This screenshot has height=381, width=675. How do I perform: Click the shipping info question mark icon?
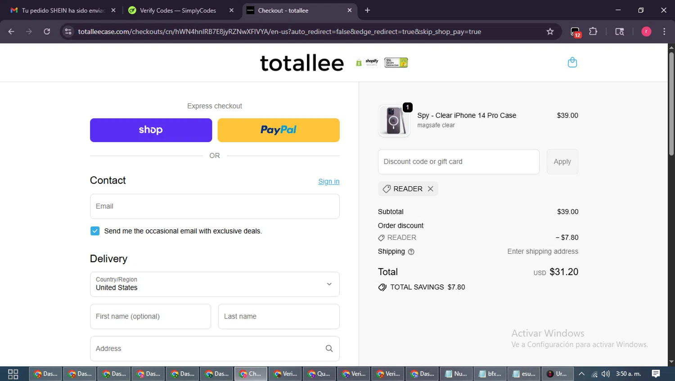coord(411,252)
